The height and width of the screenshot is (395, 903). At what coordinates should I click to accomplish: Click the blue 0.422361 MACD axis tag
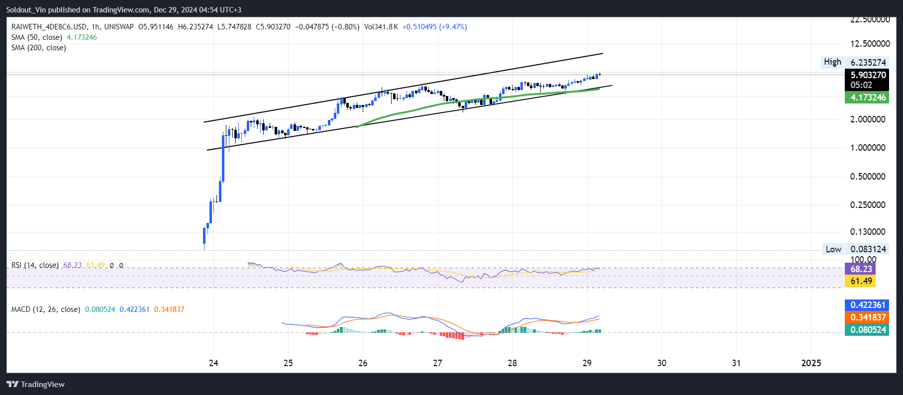[867, 305]
